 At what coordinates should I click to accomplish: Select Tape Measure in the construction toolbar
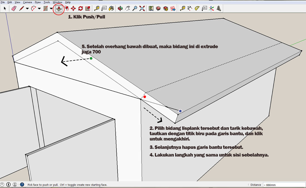click(x=182, y=8)
